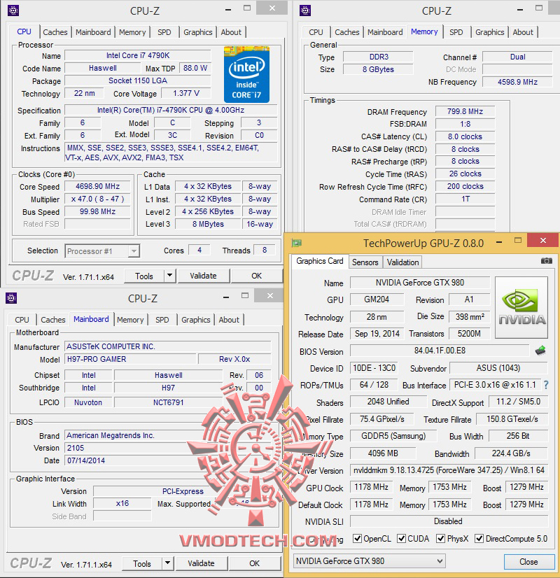560x578 pixels.
Task: Toggle the CUDA checkbox
Action: 401,538
